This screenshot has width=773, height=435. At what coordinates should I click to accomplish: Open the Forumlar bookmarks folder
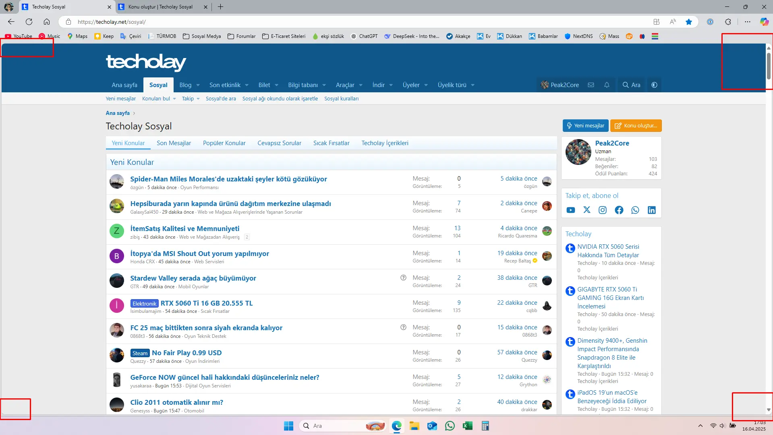click(241, 36)
